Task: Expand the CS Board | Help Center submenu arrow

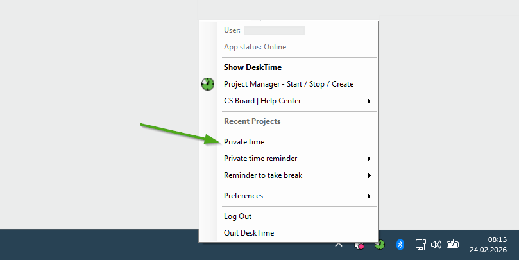Action: pos(369,101)
